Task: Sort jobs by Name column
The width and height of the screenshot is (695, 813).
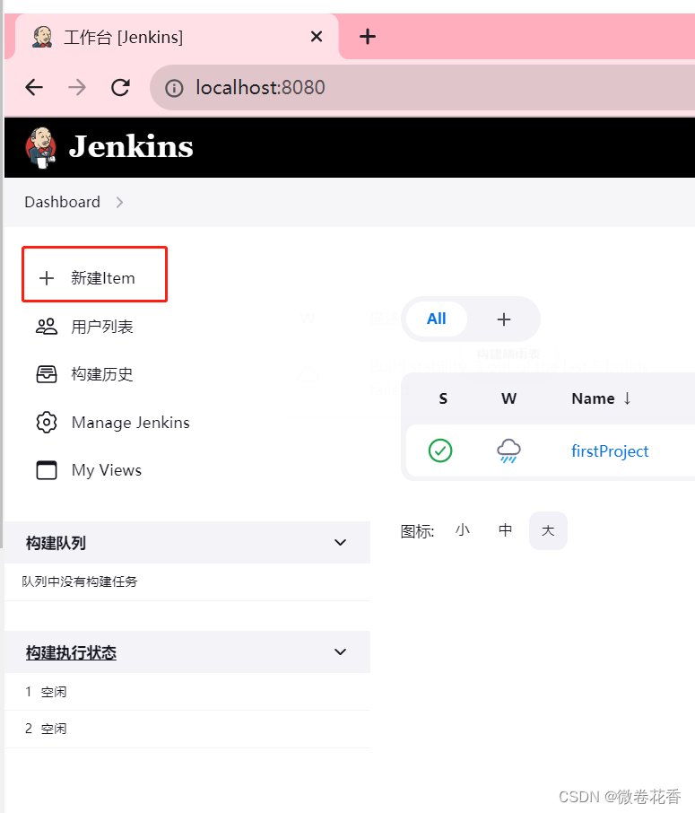Action: (x=601, y=398)
